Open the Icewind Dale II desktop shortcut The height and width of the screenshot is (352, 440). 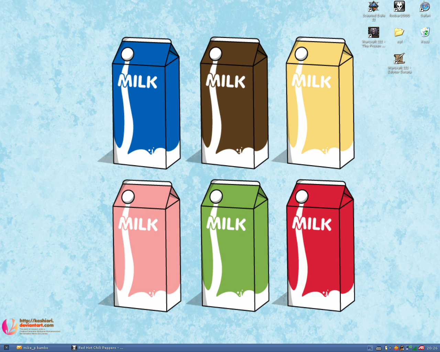[374, 7]
